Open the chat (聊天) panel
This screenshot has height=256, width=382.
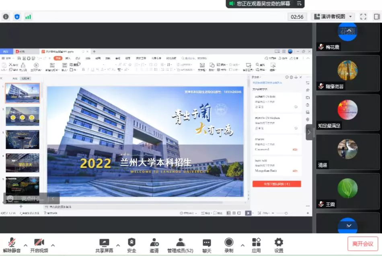click(207, 245)
